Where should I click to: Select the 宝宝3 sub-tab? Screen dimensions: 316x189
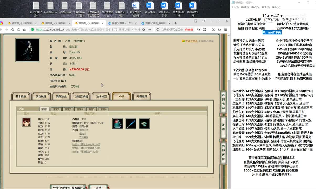pyautogui.click(x=68, y=109)
